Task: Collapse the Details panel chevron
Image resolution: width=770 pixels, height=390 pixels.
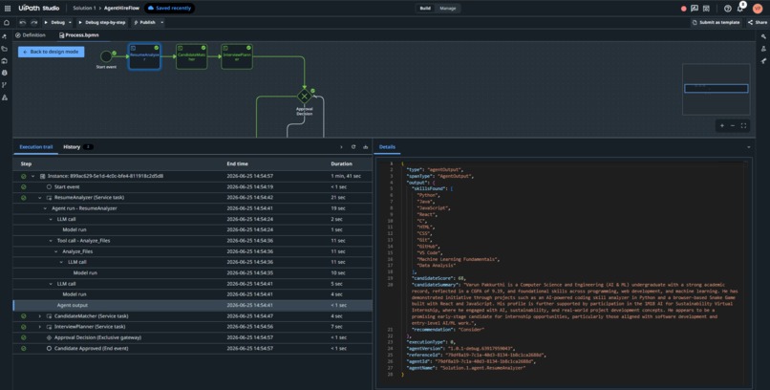Action: point(748,147)
